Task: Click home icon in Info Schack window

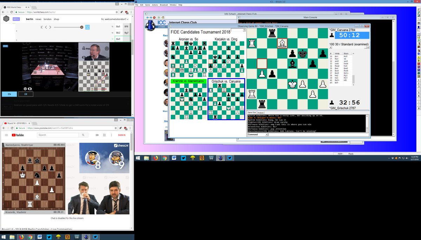Action: pos(163,17)
